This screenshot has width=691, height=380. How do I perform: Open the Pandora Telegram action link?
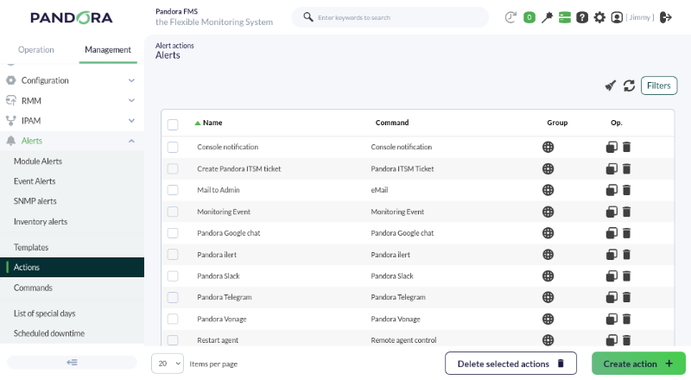pyautogui.click(x=225, y=297)
